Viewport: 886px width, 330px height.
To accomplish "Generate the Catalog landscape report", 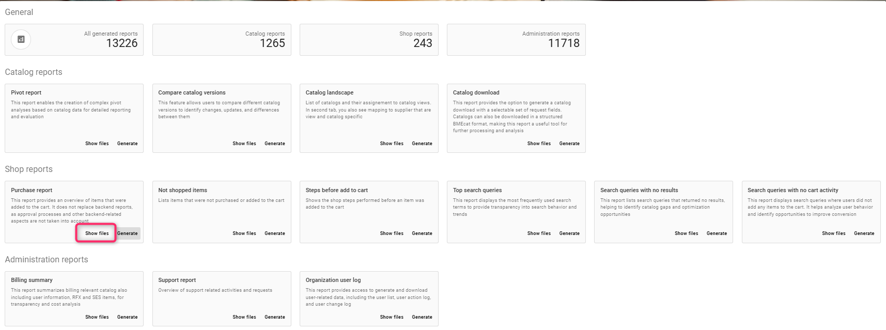I will [422, 144].
